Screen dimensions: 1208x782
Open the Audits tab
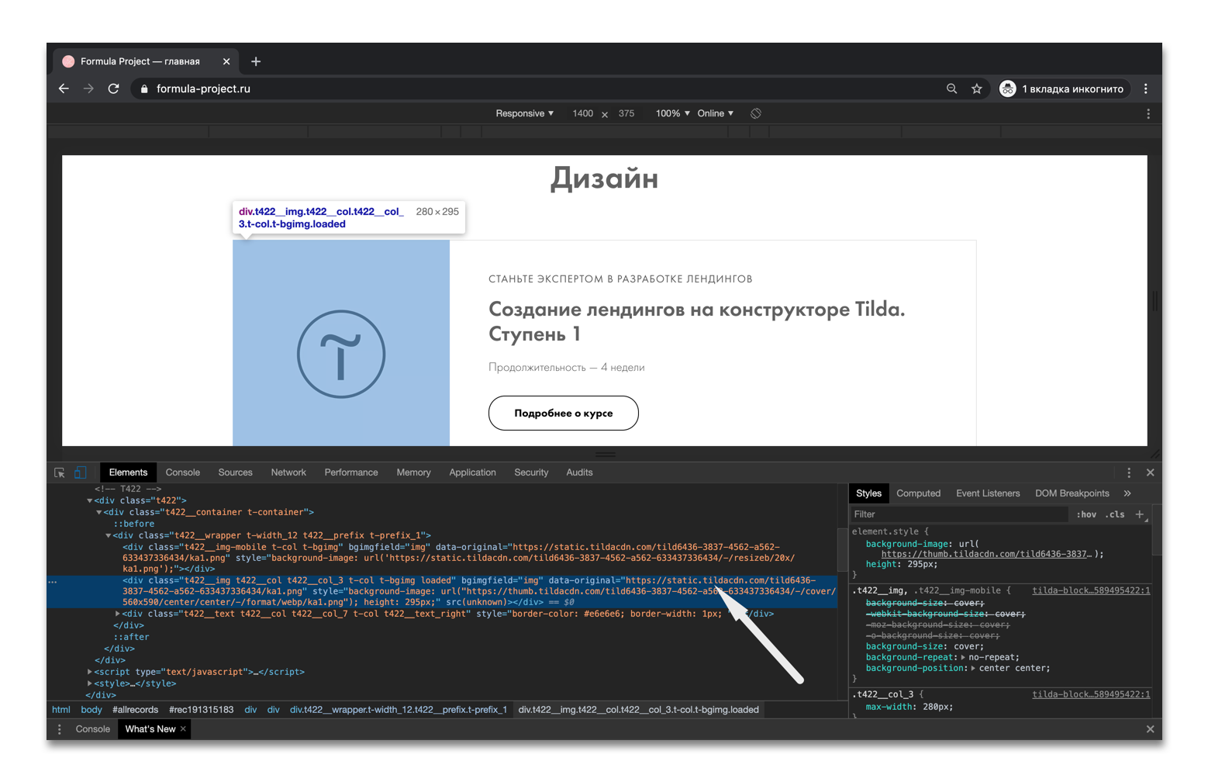click(x=579, y=472)
